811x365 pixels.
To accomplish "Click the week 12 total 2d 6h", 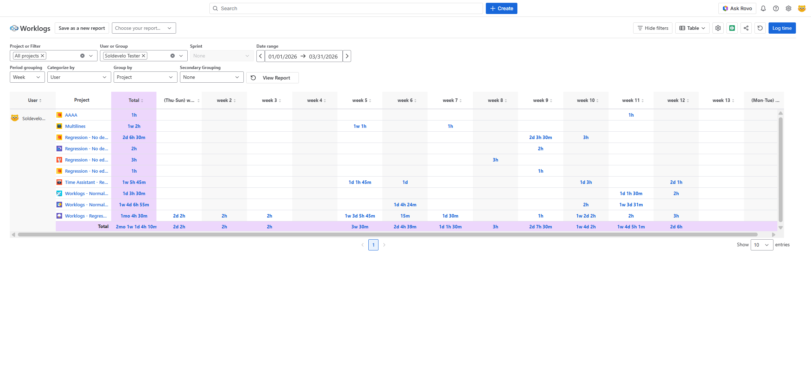I will coord(676,227).
